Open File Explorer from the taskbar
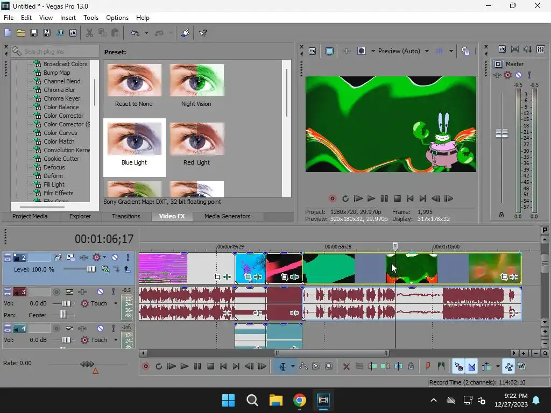The image size is (551, 413). click(x=276, y=400)
